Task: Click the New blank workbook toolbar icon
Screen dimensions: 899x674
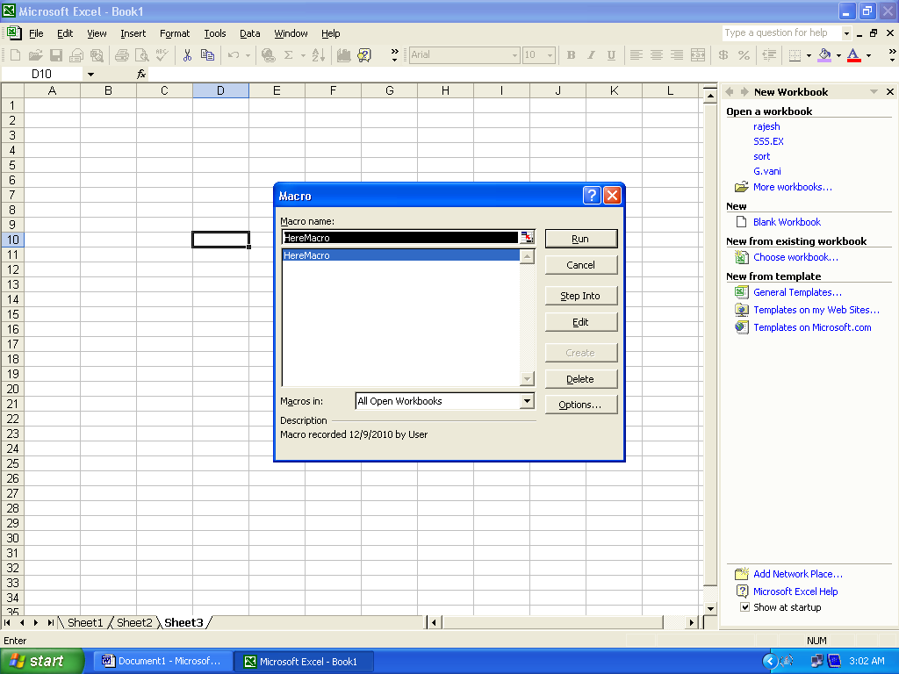Action: [16, 55]
